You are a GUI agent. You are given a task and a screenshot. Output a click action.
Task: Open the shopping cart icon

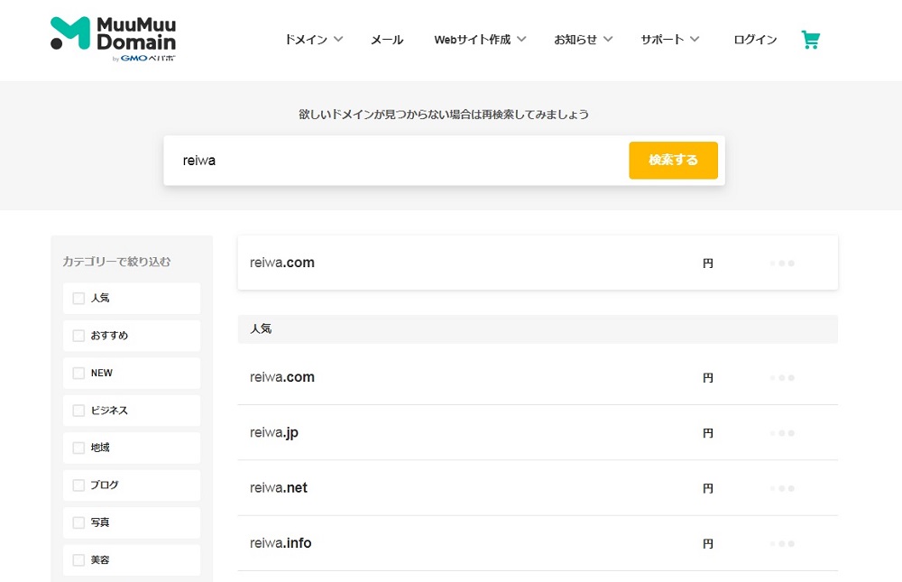(x=810, y=40)
